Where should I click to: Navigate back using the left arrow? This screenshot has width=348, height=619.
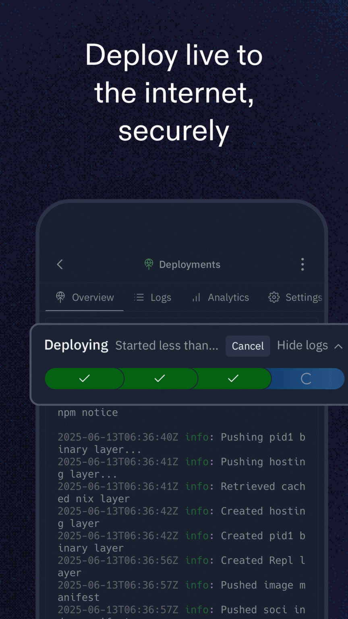click(60, 264)
